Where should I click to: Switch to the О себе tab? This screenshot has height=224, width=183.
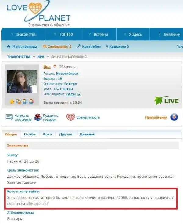click(30, 134)
